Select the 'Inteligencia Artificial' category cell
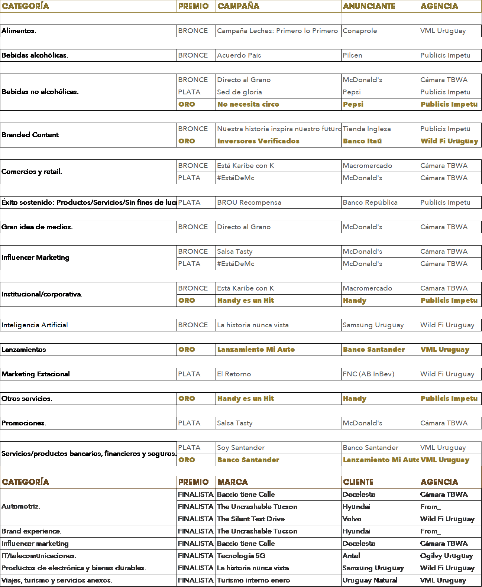 [x=88, y=325]
